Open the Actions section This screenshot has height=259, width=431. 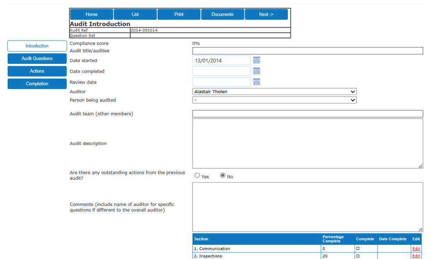37,71
